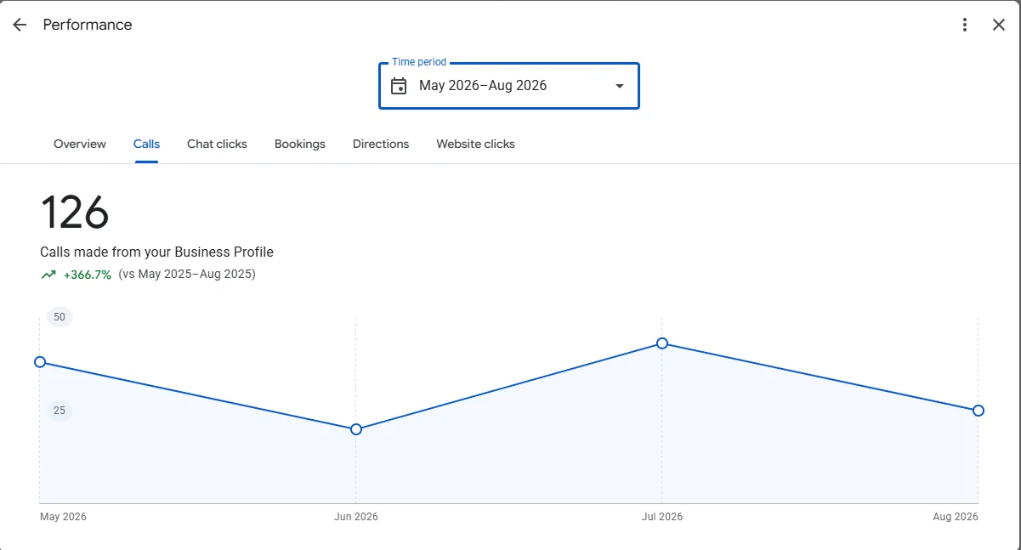Click the "vs May 2025–Aug 2025" comparison text

point(187,275)
